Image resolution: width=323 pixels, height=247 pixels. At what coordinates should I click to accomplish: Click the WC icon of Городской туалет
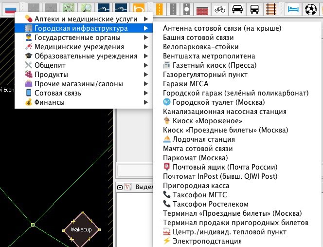point(167,102)
